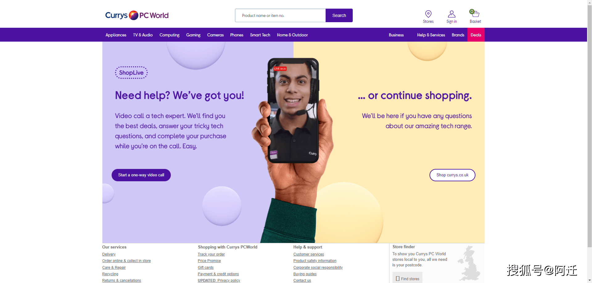Click the Search button
The height and width of the screenshot is (283, 592).
coord(339,15)
